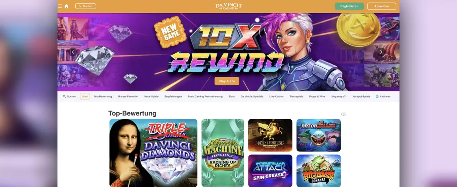Image resolution: width=457 pixels, height=187 pixels.
Task: Click Play Here on the banner
Action: (x=227, y=81)
